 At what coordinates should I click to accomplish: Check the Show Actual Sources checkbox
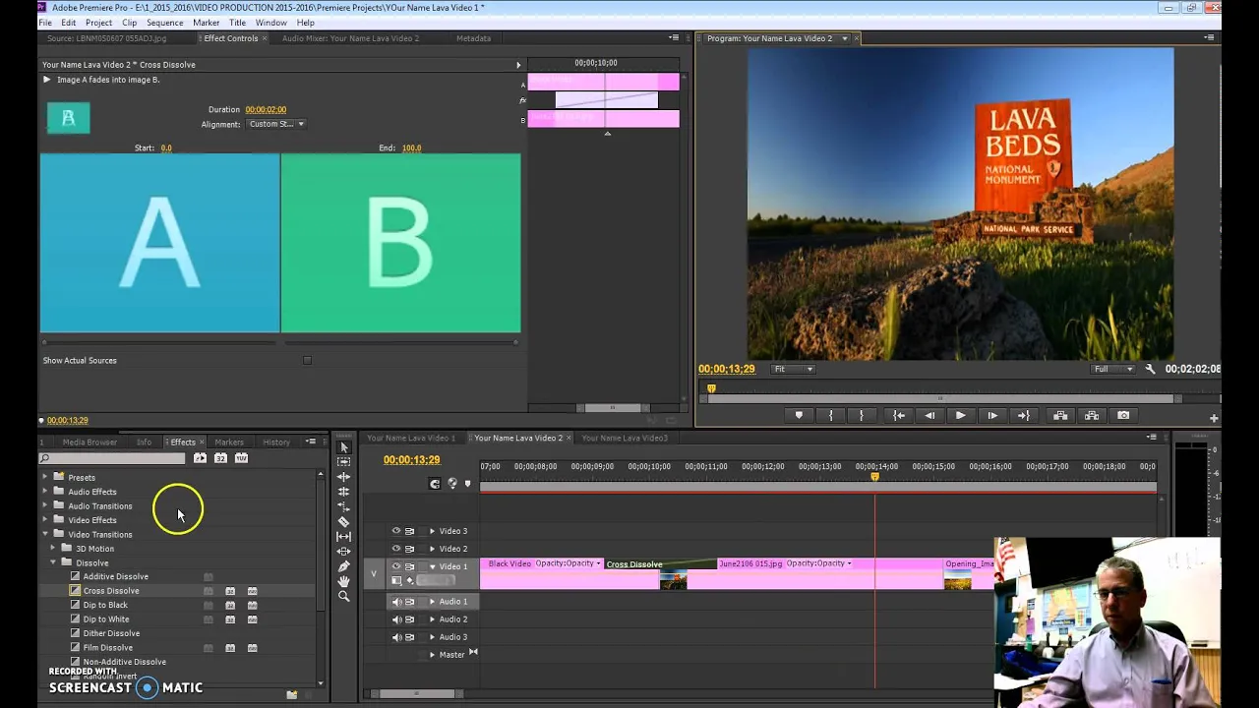click(x=307, y=361)
